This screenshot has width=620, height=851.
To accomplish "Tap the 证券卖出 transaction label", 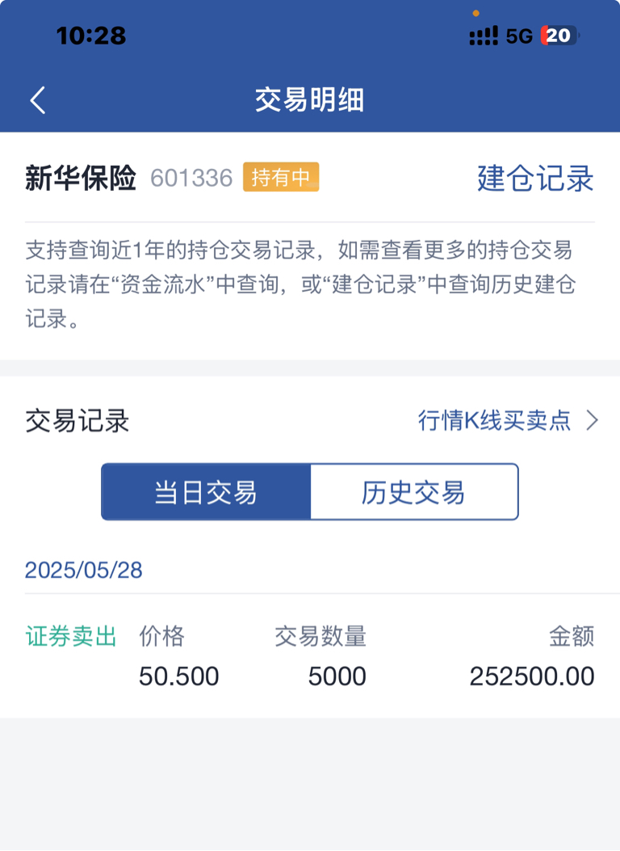I will (x=71, y=636).
